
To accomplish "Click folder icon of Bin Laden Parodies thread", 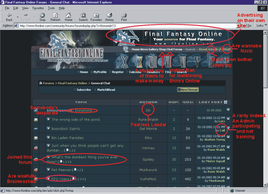I will (36, 138).
